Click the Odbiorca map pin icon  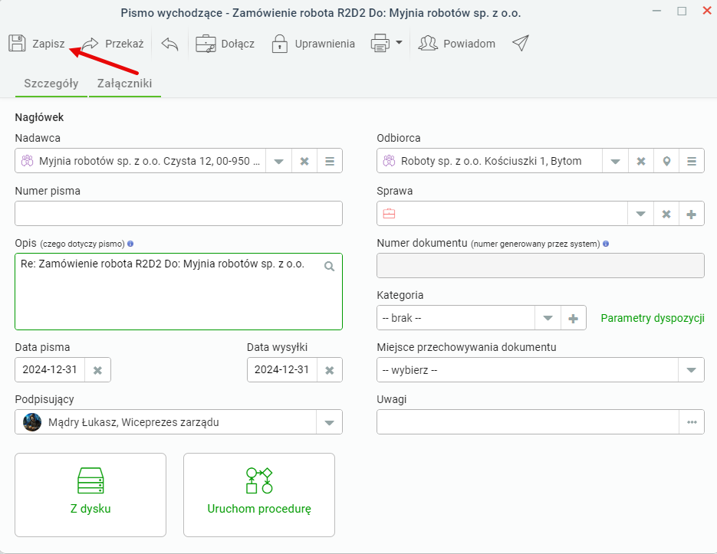(666, 161)
